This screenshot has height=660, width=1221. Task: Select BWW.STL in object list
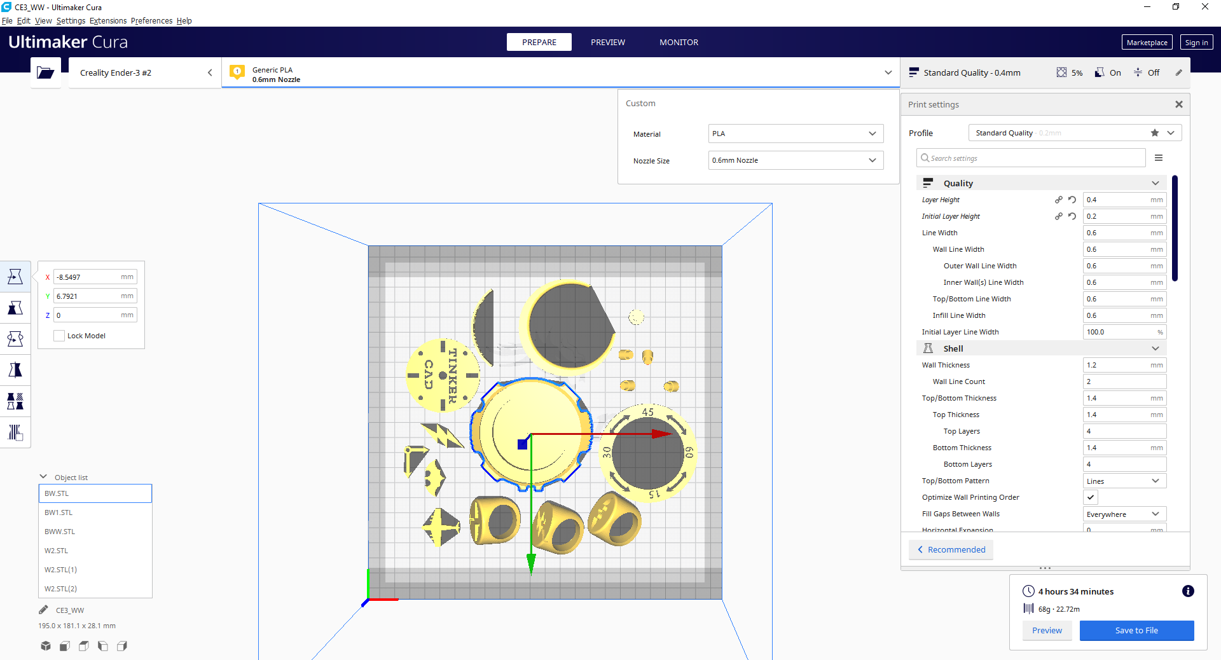95,532
